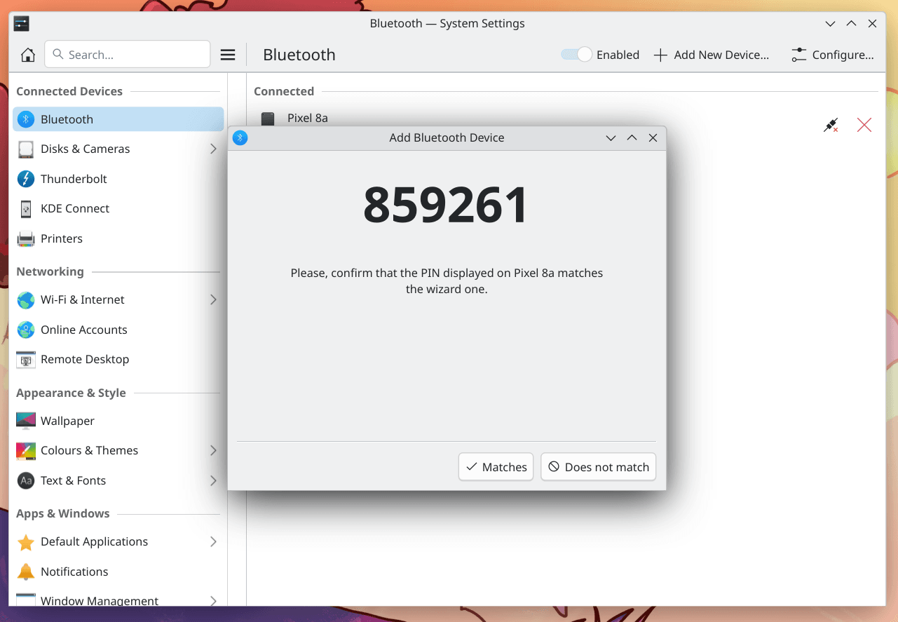Reject pairing with Does not match
The image size is (898, 622).
(598, 466)
